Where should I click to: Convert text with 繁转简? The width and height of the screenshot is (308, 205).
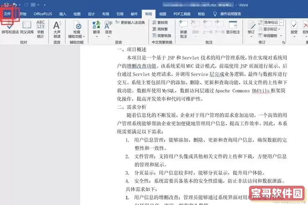[160, 23]
